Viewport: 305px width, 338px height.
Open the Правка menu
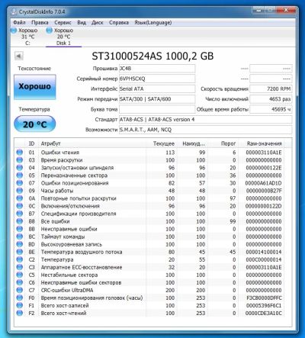coord(40,23)
